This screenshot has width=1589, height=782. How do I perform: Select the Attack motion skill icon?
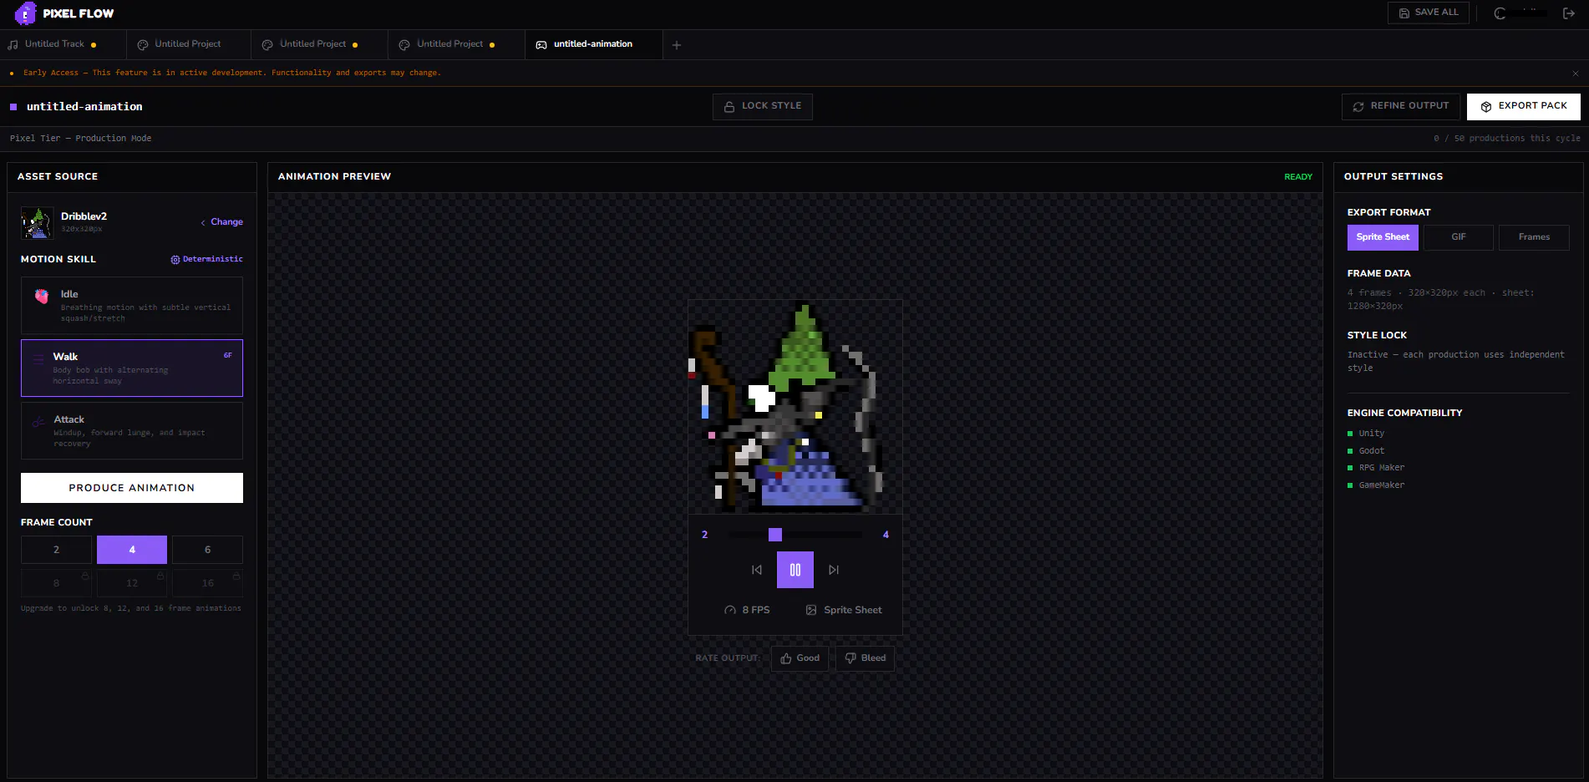pyautogui.click(x=38, y=422)
